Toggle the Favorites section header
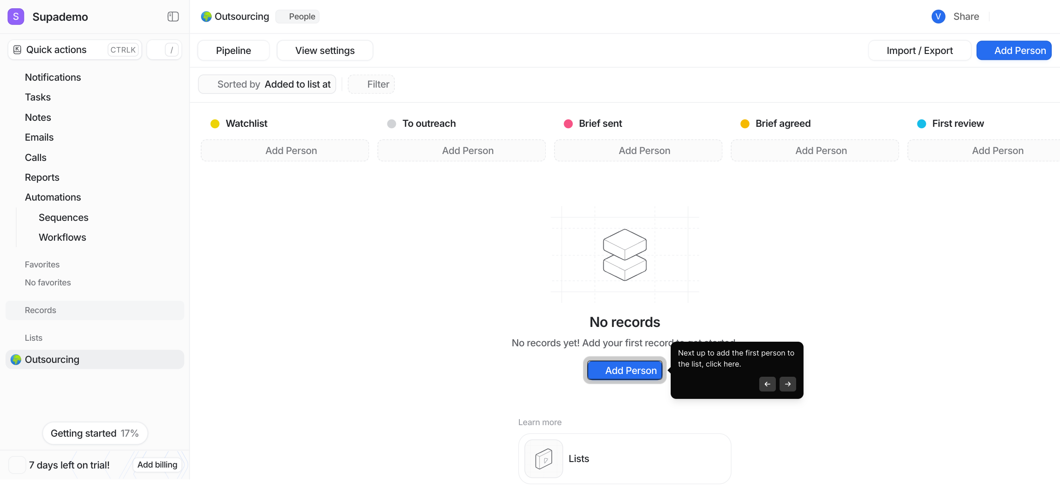This screenshot has width=1060, height=498. coord(42,265)
